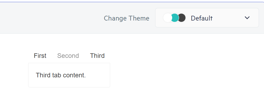Click the "Default" theme name text
This screenshot has height=100, width=264.
point(202,18)
